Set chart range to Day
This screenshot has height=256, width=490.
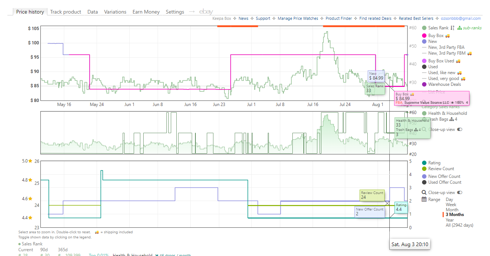click(450, 200)
